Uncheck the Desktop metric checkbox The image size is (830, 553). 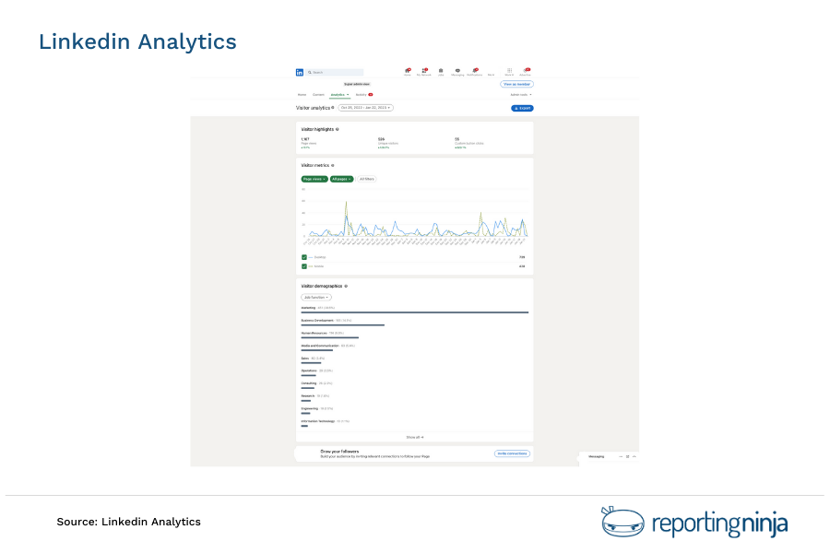point(304,257)
